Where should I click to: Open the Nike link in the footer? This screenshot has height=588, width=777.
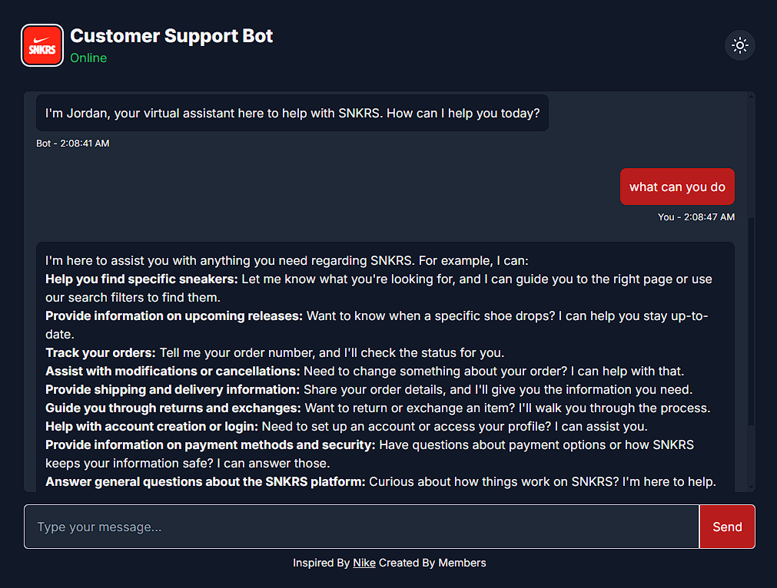[x=364, y=563]
